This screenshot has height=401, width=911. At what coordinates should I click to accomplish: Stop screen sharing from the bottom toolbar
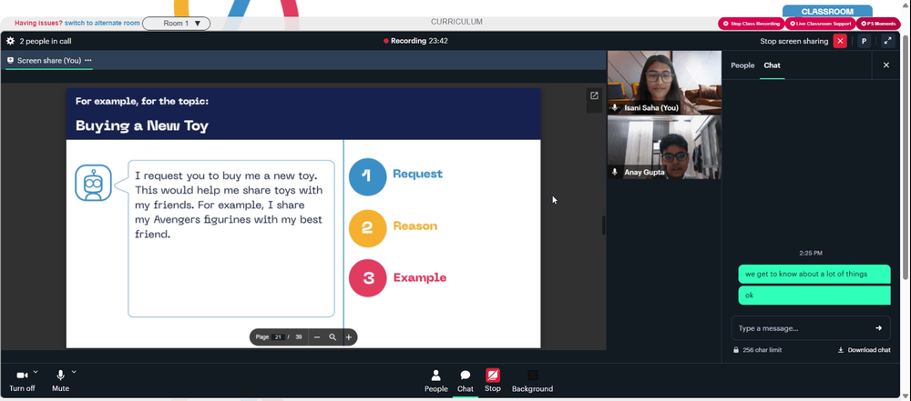(493, 381)
